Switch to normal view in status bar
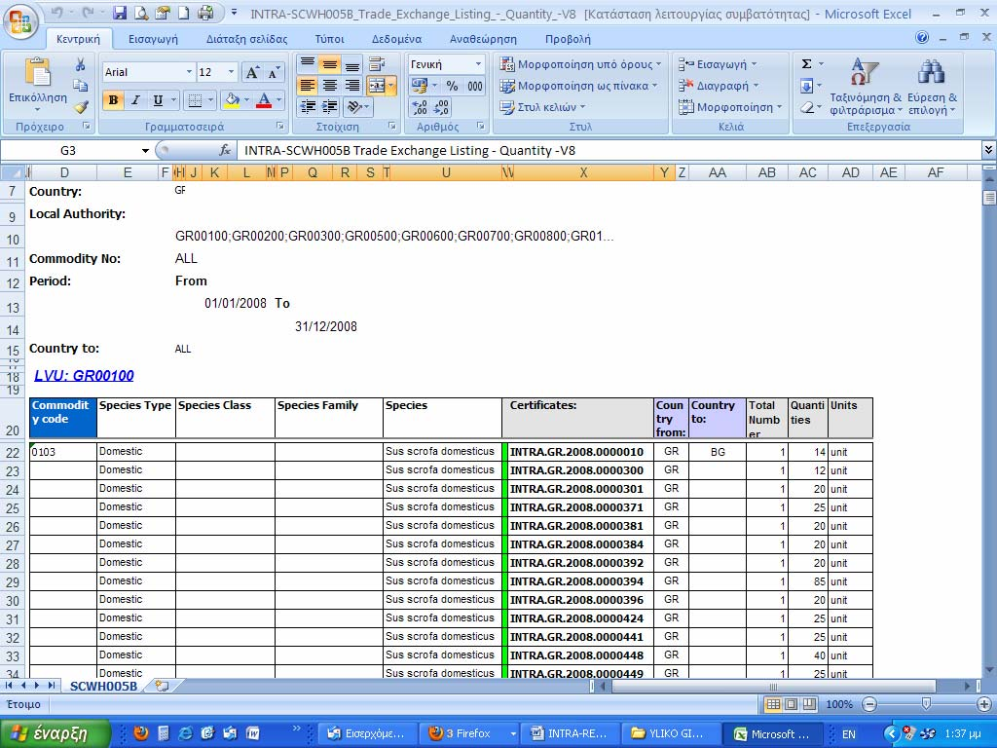The width and height of the screenshot is (997, 748). (772, 704)
